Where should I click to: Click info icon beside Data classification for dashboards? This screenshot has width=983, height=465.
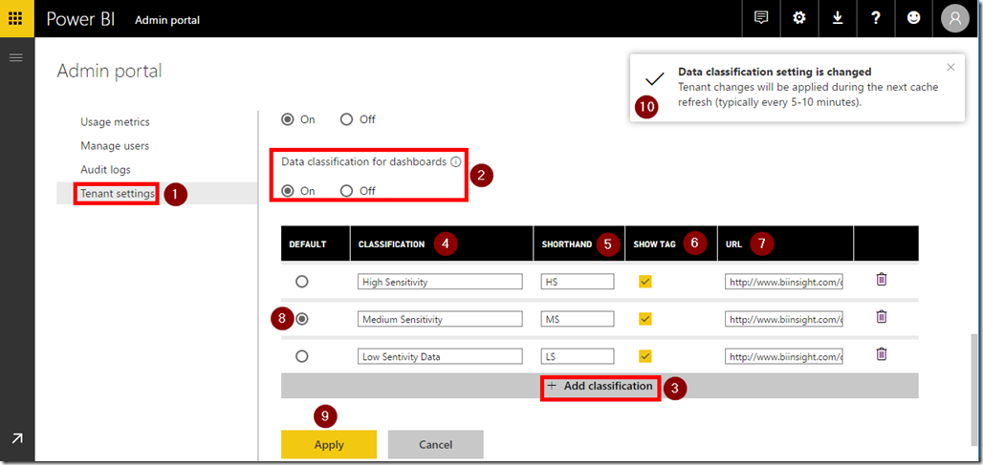click(456, 162)
